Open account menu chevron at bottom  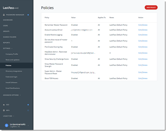click(28, 125)
